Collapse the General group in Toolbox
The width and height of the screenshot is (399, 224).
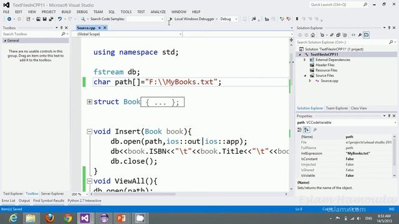[x=5, y=40]
